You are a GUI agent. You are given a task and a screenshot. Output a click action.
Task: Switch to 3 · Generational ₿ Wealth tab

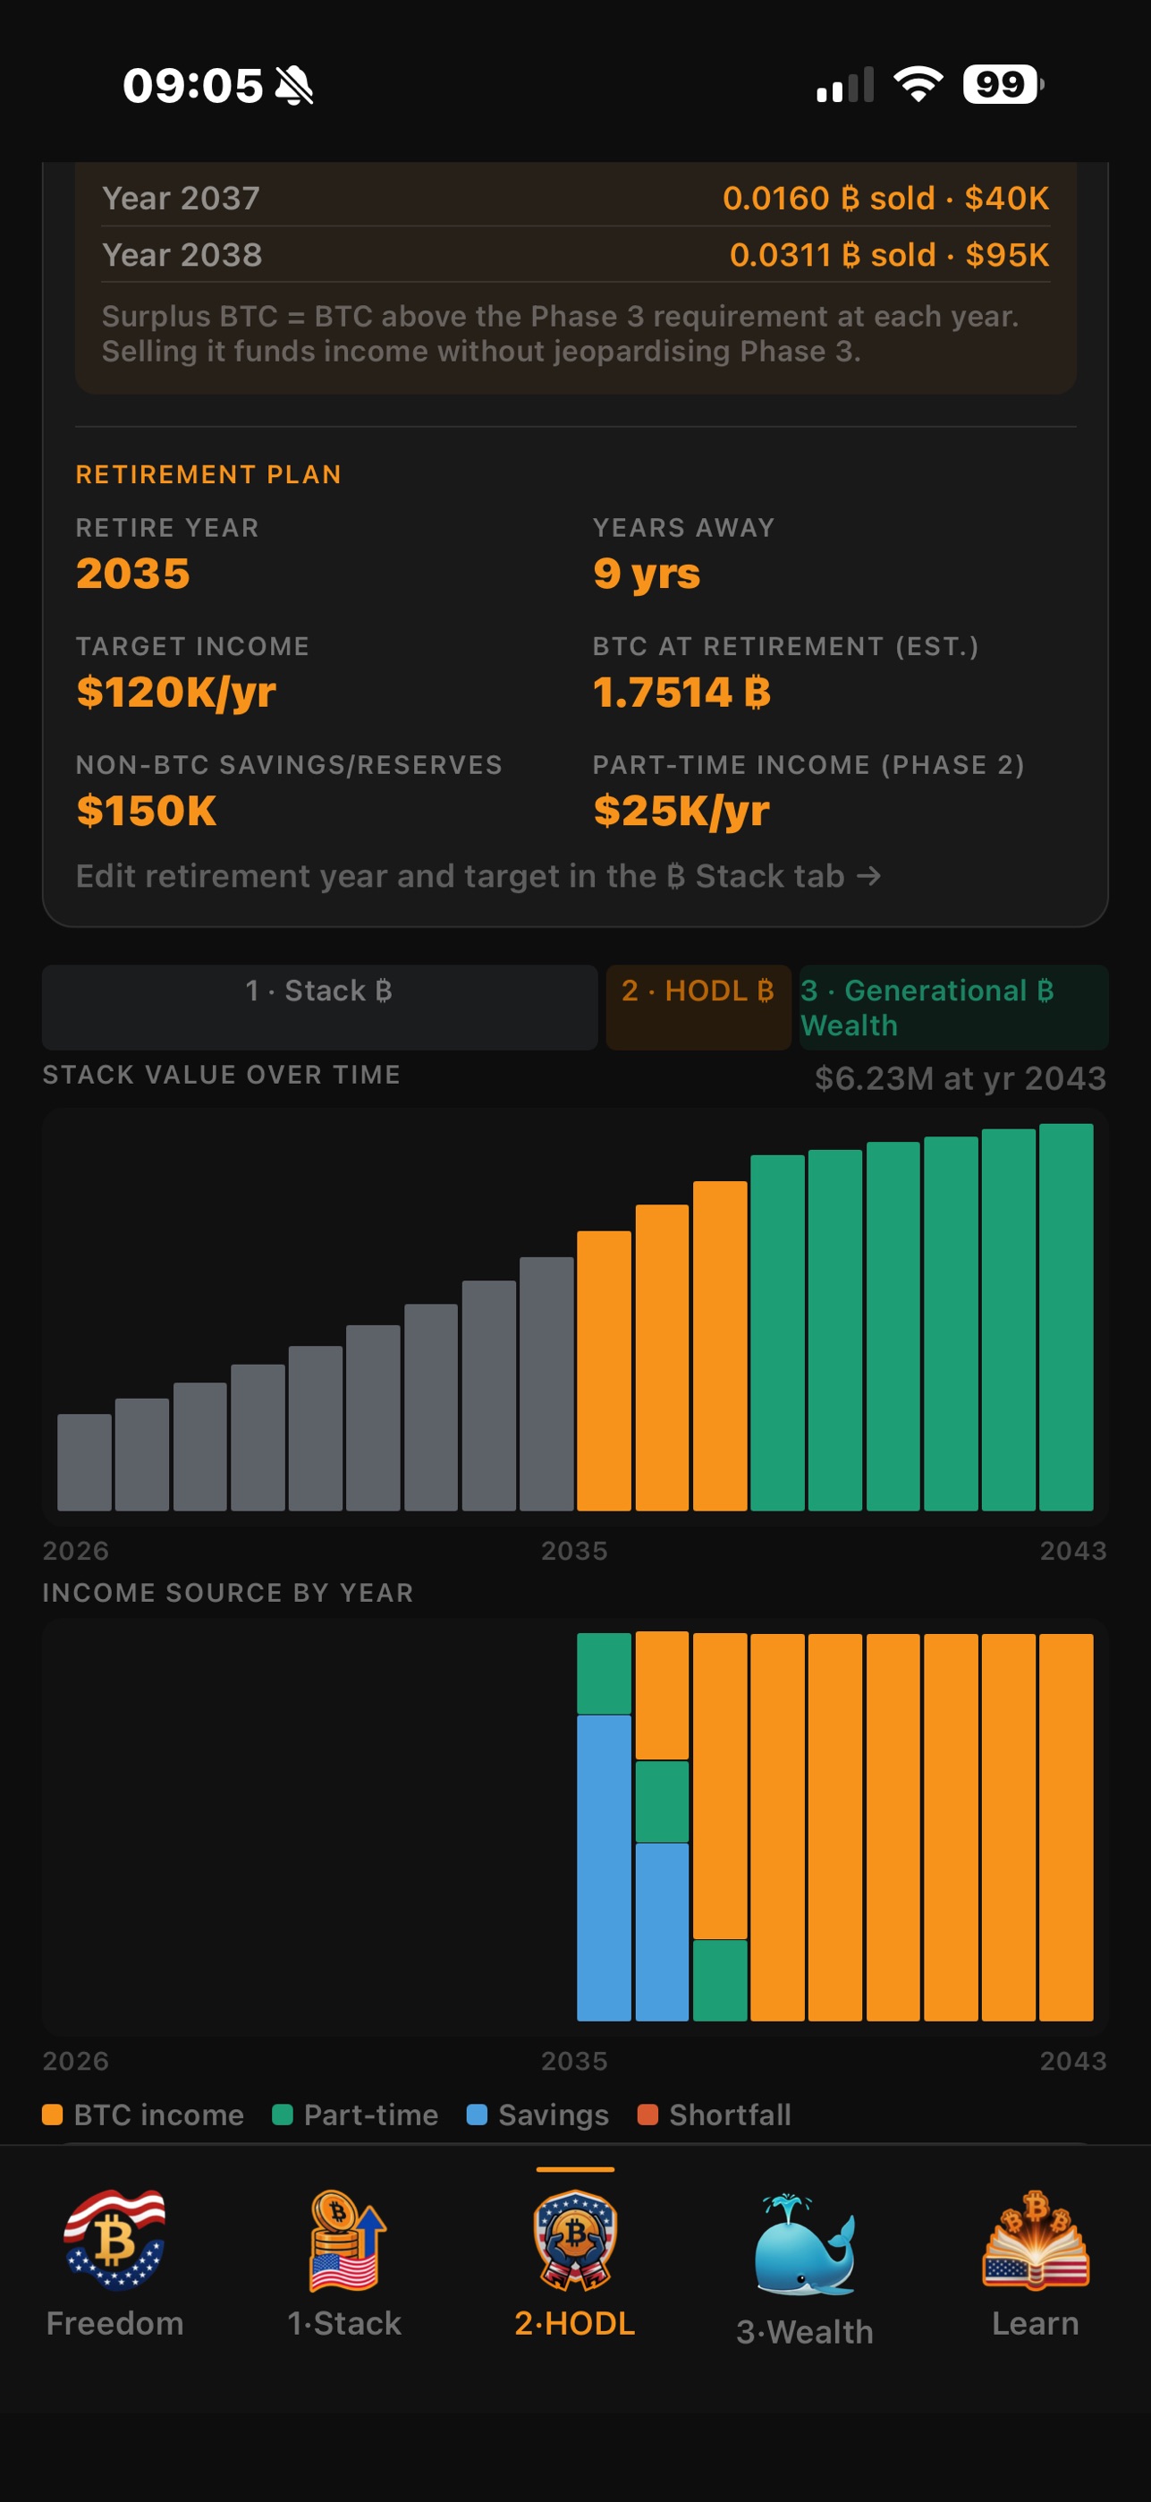point(953,1006)
